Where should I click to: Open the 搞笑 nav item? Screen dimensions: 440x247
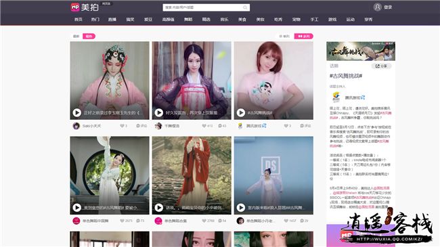(130, 20)
